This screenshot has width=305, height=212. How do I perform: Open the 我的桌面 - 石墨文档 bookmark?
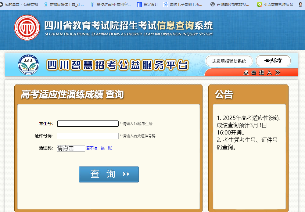click(21, 5)
